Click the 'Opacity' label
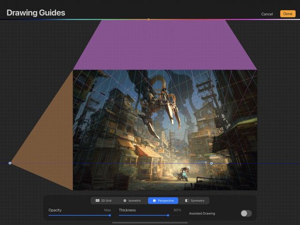Image resolution: width=300 pixels, height=225 pixels. coord(55,210)
